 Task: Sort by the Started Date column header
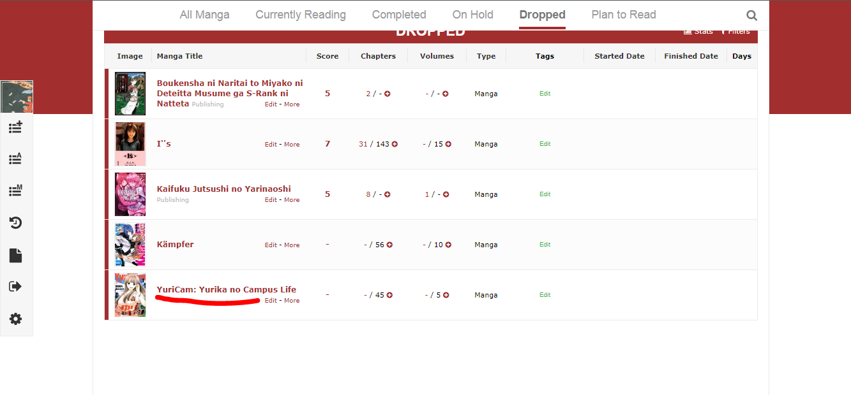620,56
